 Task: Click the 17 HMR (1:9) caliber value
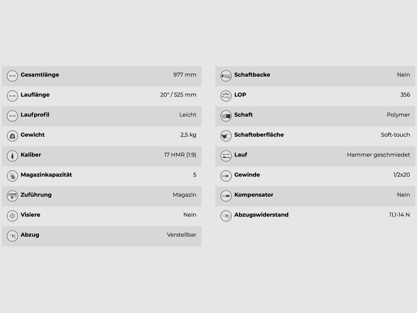coord(180,155)
